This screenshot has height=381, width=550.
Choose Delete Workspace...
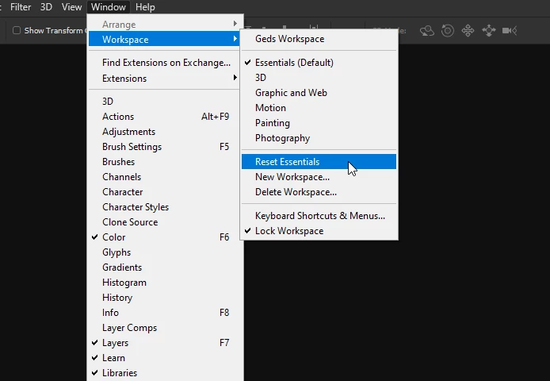tap(319, 192)
